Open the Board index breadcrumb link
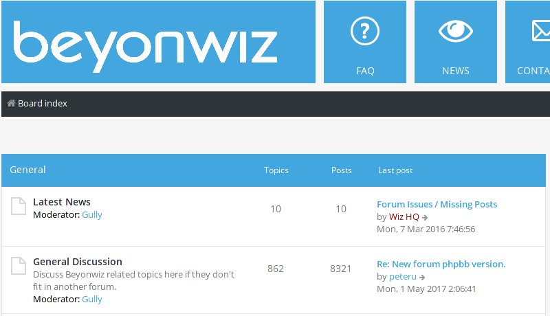Image resolution: width=550 pixels, height=316 pixels. pos(43,104)
